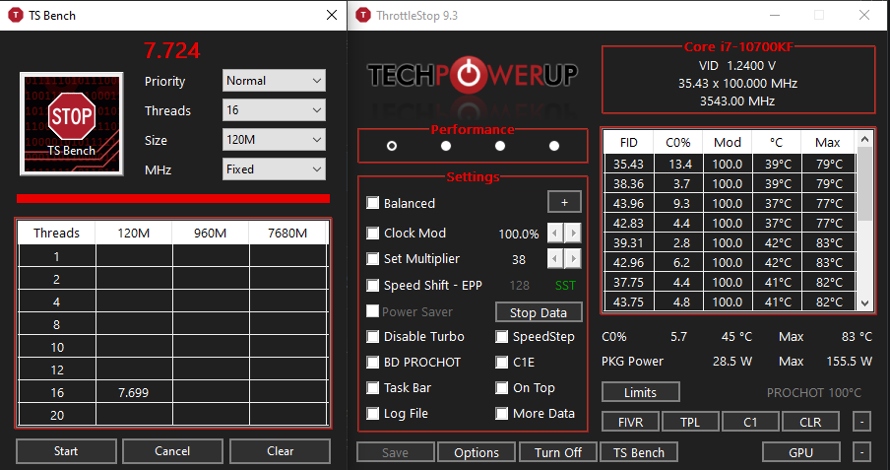Clear the TS Bench results

click(280, 451)
